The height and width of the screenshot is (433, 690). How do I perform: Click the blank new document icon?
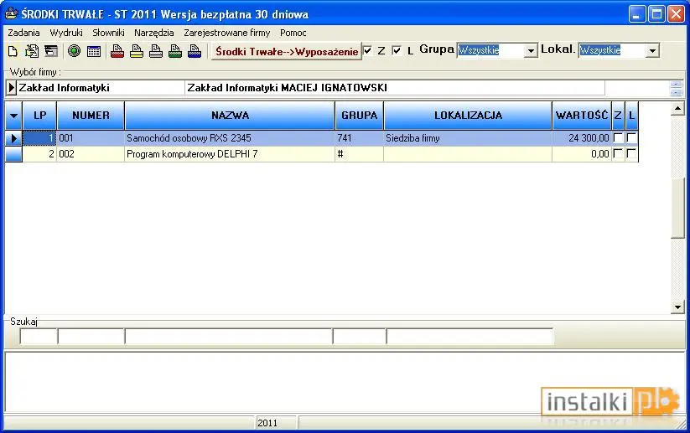13,51
